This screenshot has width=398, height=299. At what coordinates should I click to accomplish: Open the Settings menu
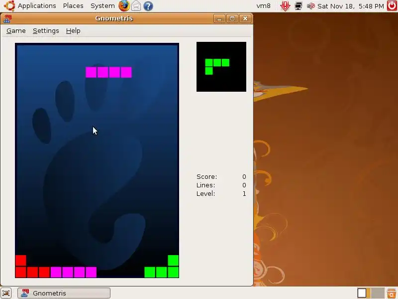point(46,31)
